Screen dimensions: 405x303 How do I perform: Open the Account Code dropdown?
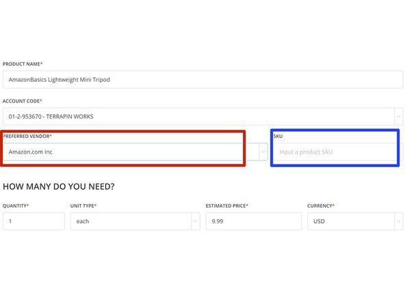tap(202, 117)
